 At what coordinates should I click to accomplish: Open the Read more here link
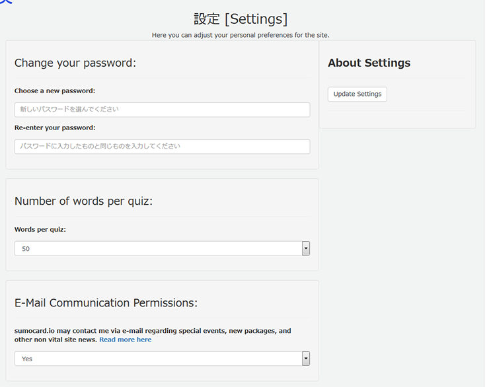pos(126,339)
